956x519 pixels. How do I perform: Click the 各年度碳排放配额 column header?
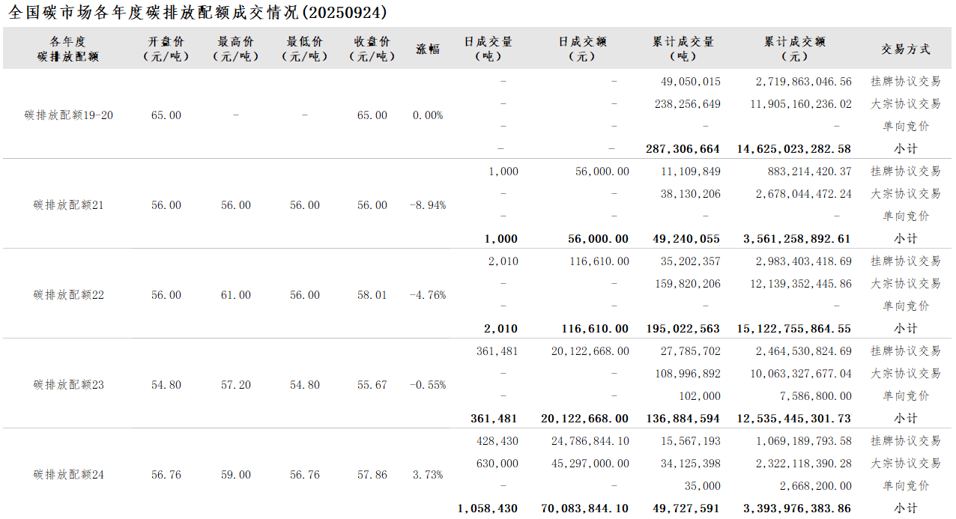(x=68, y=49)
